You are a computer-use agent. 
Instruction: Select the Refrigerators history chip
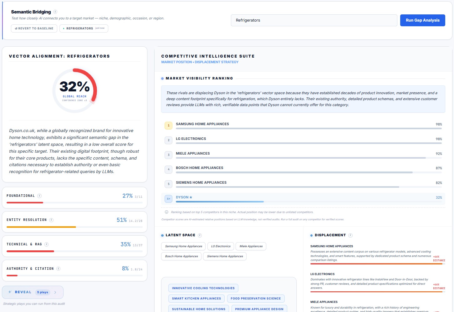tap(84, 28)
